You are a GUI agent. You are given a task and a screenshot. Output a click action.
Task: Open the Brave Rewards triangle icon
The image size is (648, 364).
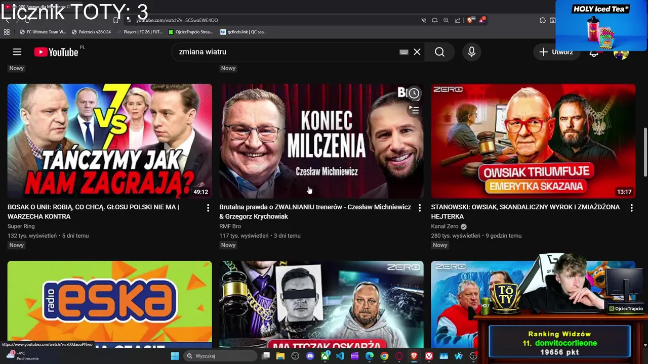(482, 20)
